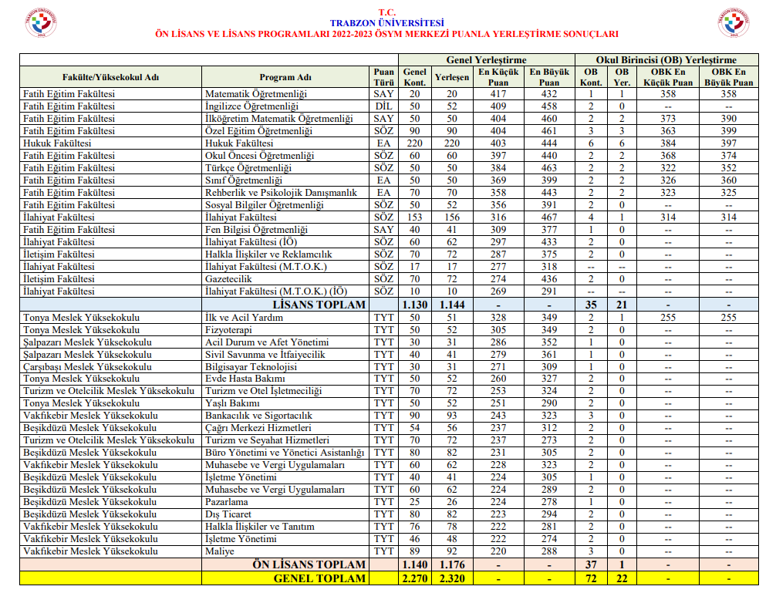Select 'Büro Yönetimi ve Yönetici Asistanlığı' program cell

click(x=285, y=453)
